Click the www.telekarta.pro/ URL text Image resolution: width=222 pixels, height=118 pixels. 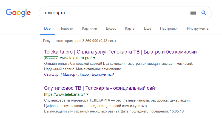pos(76,58)
